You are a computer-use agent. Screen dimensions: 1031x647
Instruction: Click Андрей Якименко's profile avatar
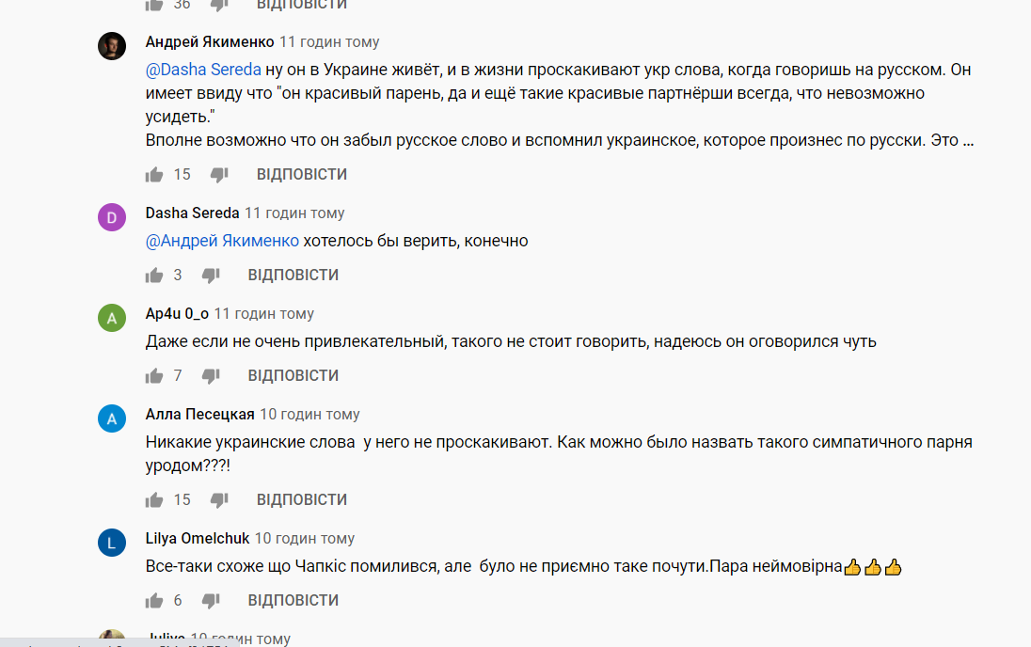[112, 46]
